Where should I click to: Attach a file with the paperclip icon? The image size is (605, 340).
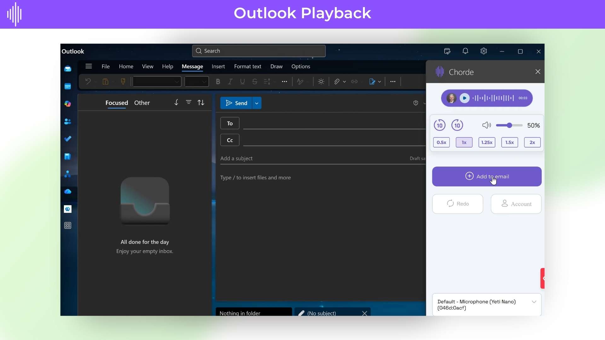337,82
